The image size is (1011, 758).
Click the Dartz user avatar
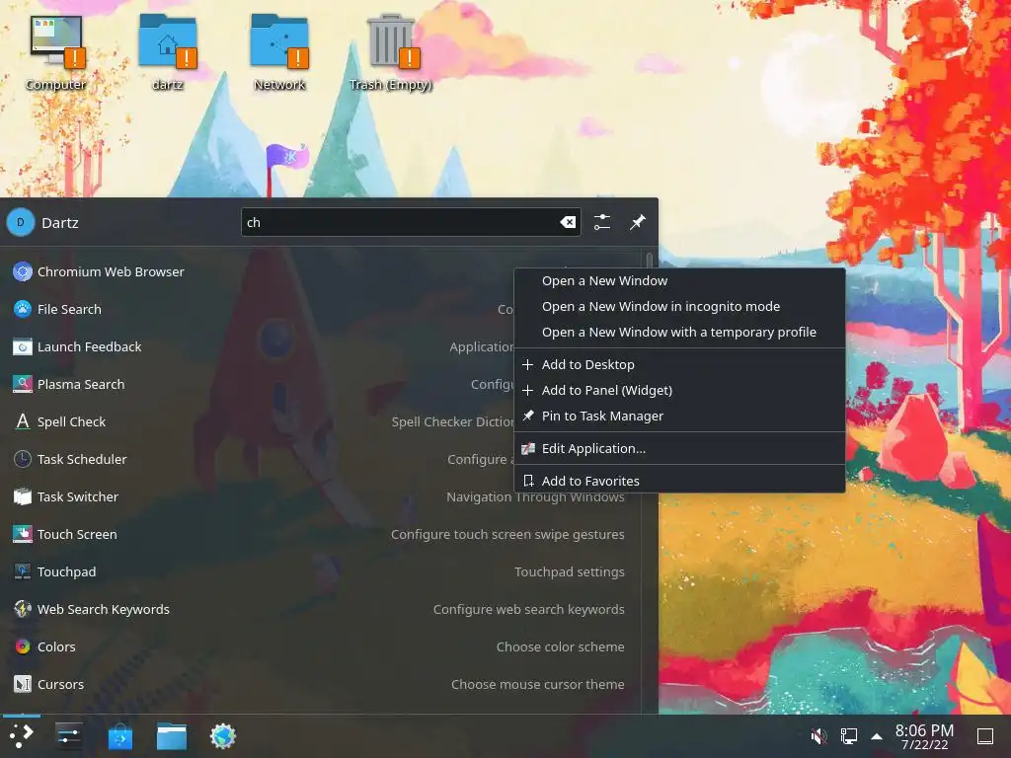(x=21, y=222)
